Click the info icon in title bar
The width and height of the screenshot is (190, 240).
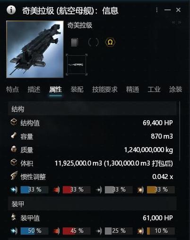(11, 10)
